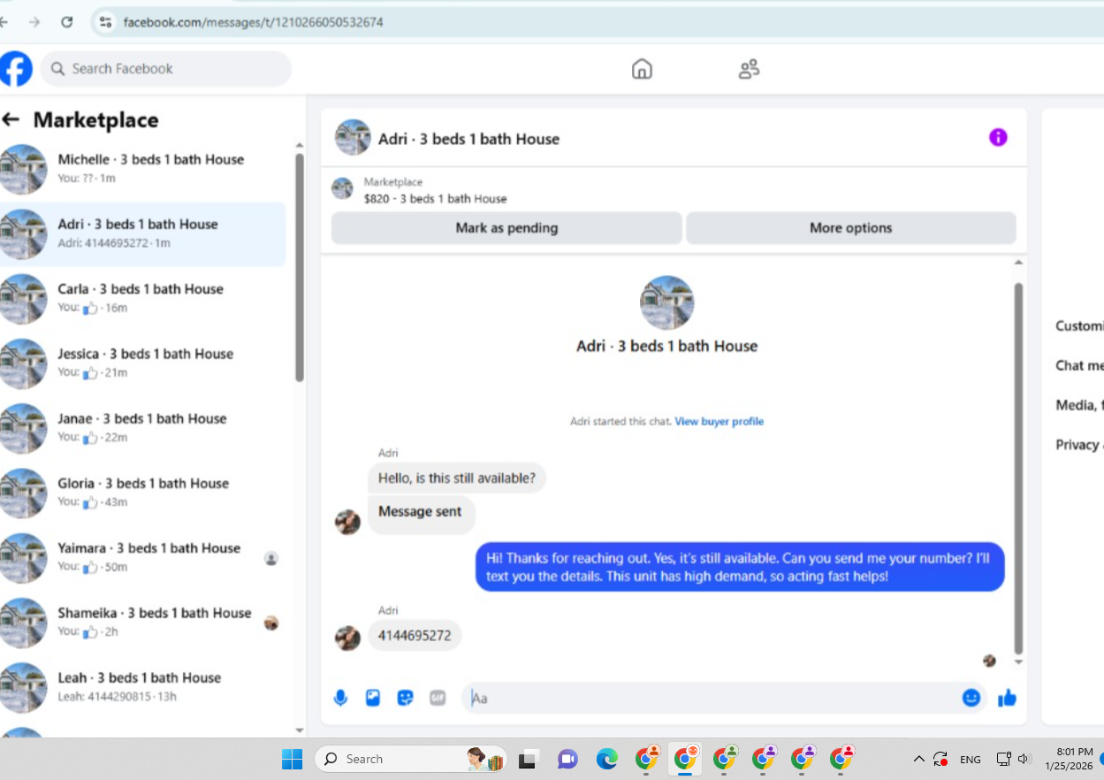Click the blue 'Hi! Thanks for reaching out' reply
Screen dimensions: 1104x780
point(740,567)
